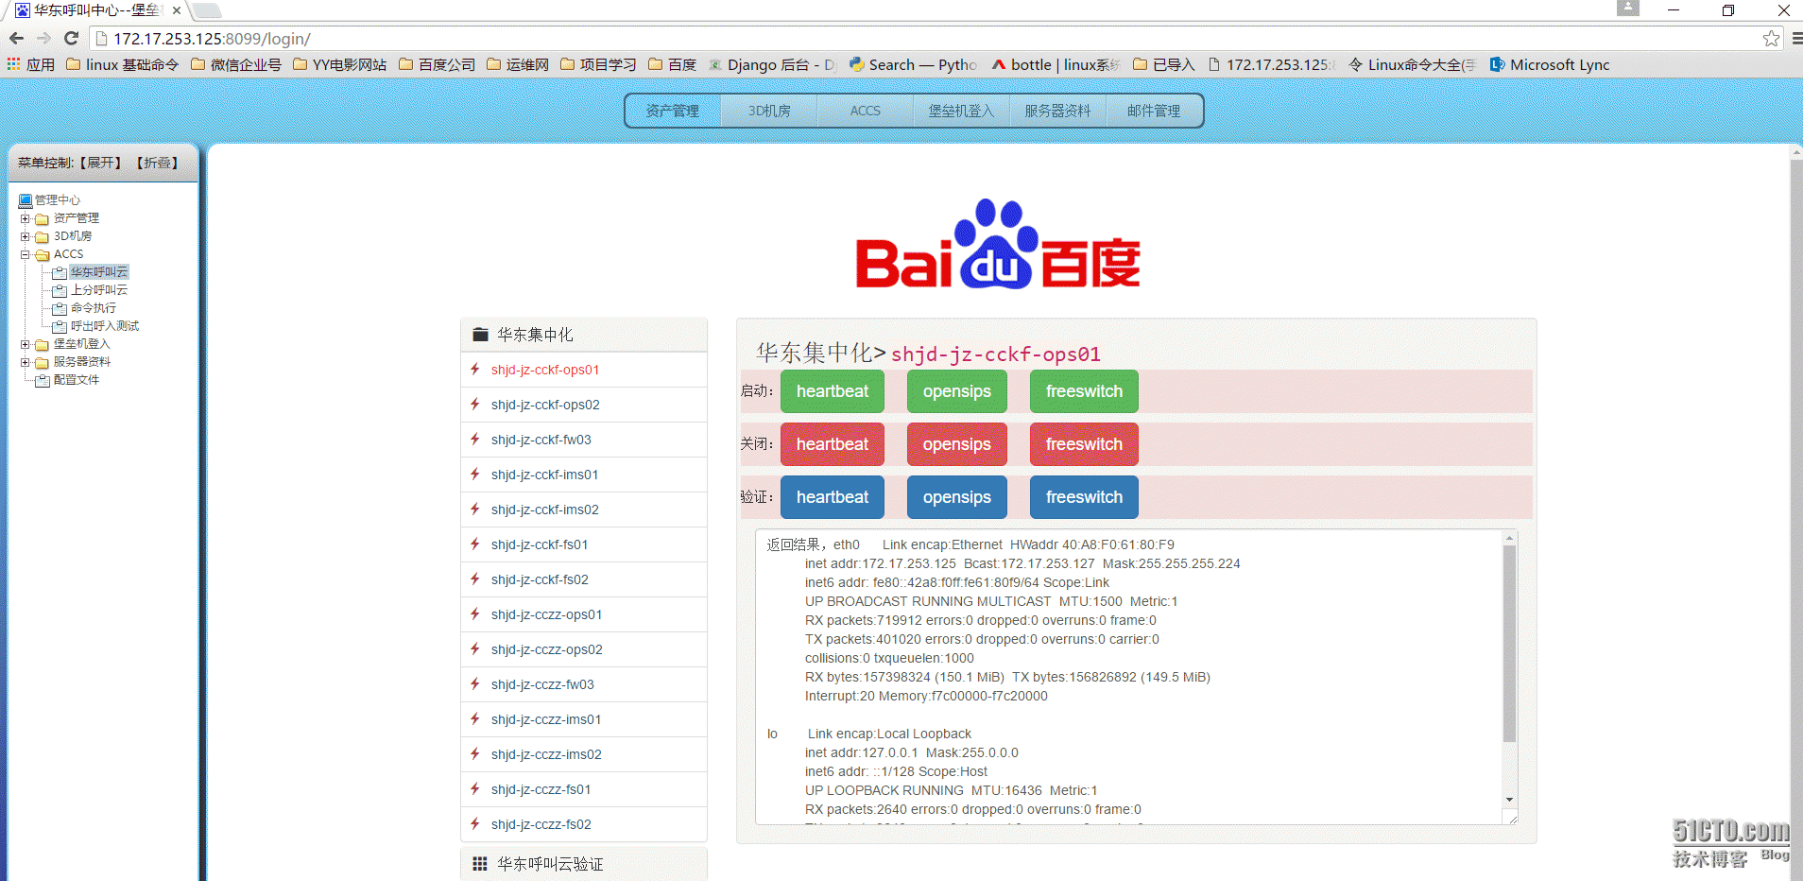Click blue opensips verify button
1803x881 pixels.
point(957,497)
